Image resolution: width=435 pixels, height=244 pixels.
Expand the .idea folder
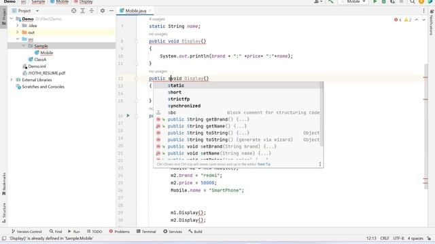(18, 26)
